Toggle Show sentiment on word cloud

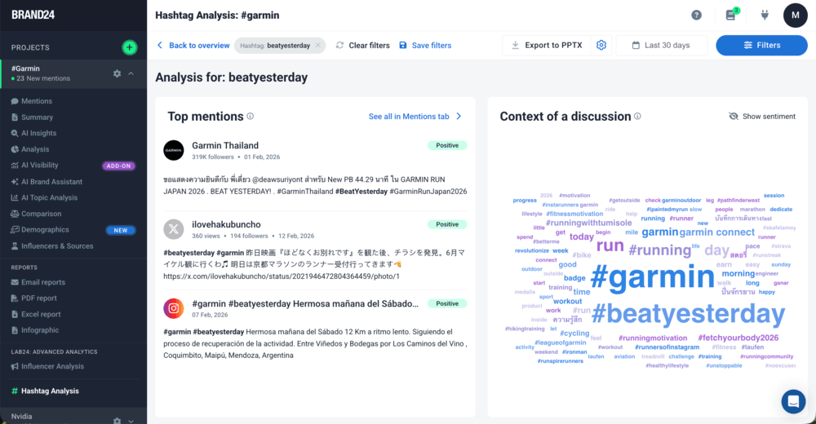coord(761,117)
